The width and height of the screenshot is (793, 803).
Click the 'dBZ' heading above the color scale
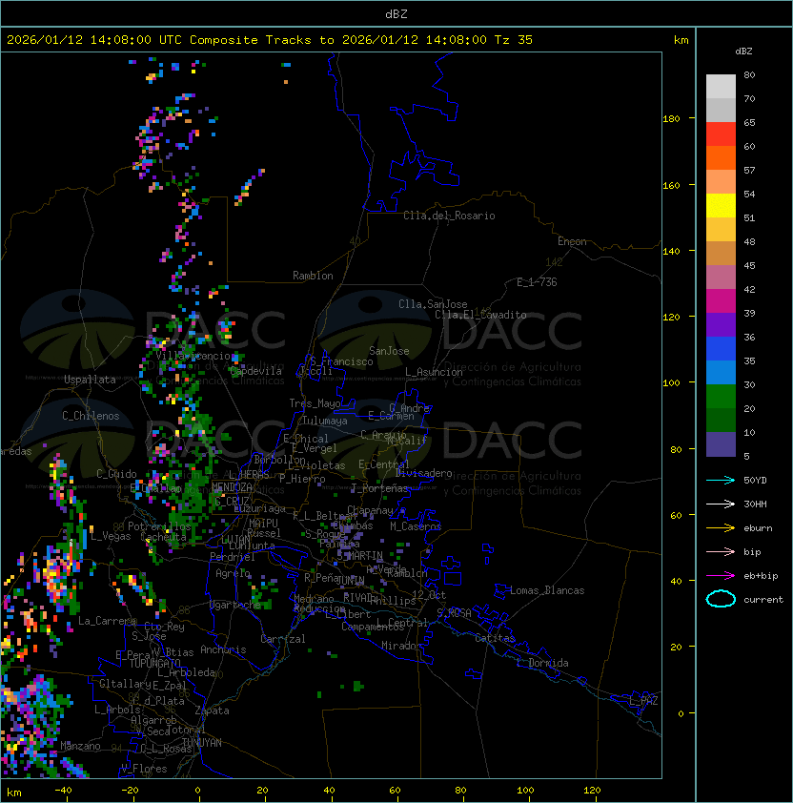(743, 51)
